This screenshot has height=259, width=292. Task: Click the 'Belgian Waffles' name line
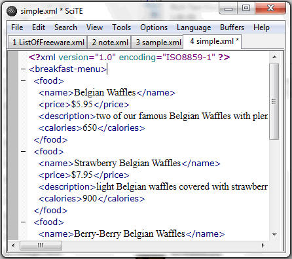point(107,93)
